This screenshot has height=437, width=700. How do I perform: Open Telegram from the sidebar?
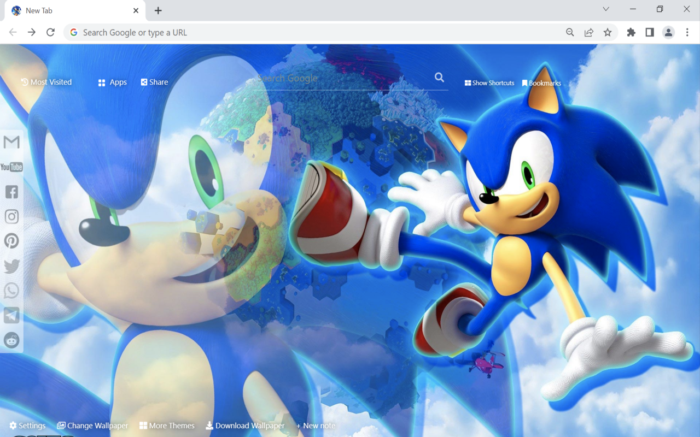[x=11, y=315]
